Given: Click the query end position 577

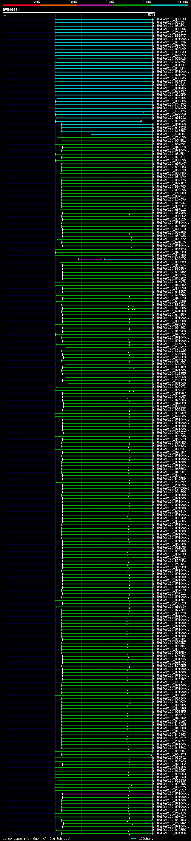Looking at the screenshot, I should [x=151, y=15].
